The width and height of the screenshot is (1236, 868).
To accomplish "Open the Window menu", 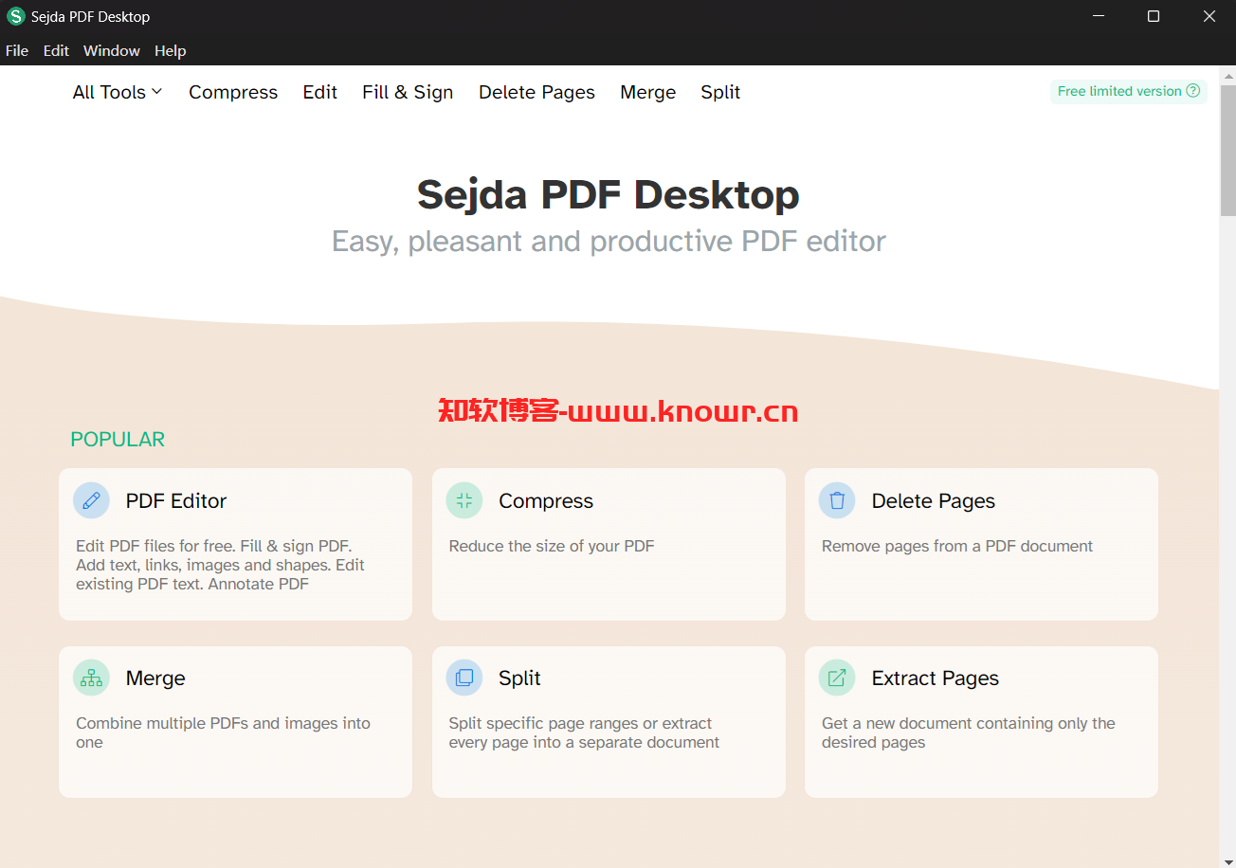I will (112, 51).
